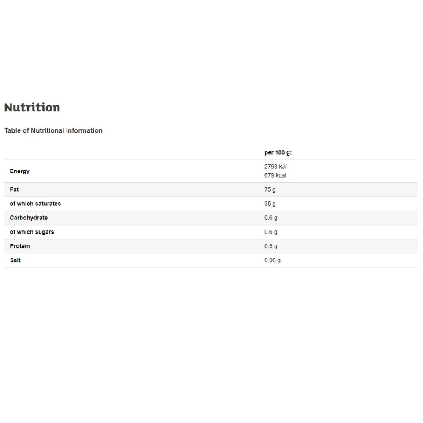Select the 0.5 g protein value
Image resolution: width=423 pixels, height=423 pixels.
coord(271,246)
